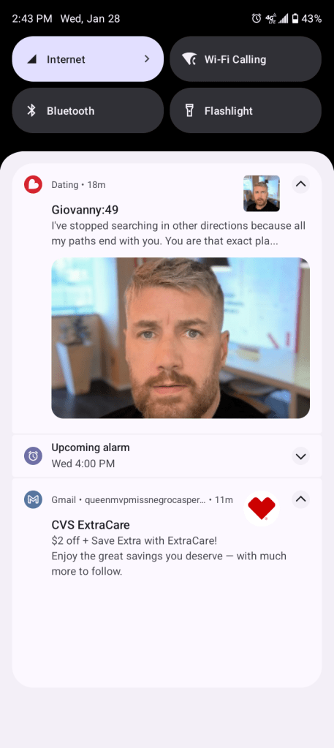This screenshot has height=748, width=334.
Task: Tap the Gmail envelope icon
Action: [34, 499]
